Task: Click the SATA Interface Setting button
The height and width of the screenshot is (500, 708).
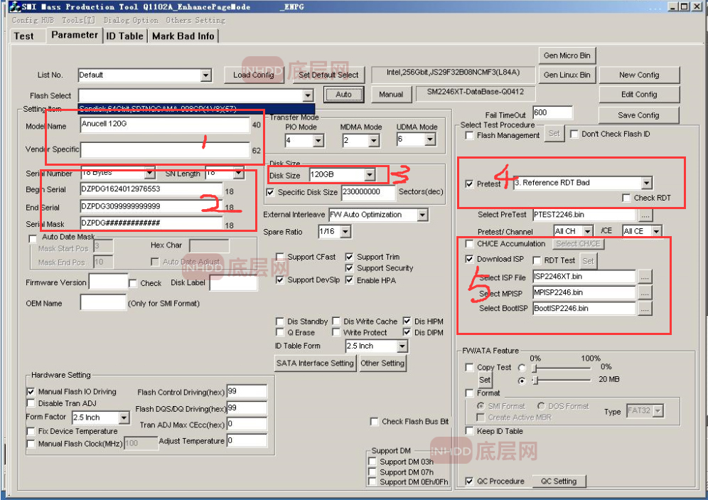Action: pyautogui.click(x=315, y=363)
